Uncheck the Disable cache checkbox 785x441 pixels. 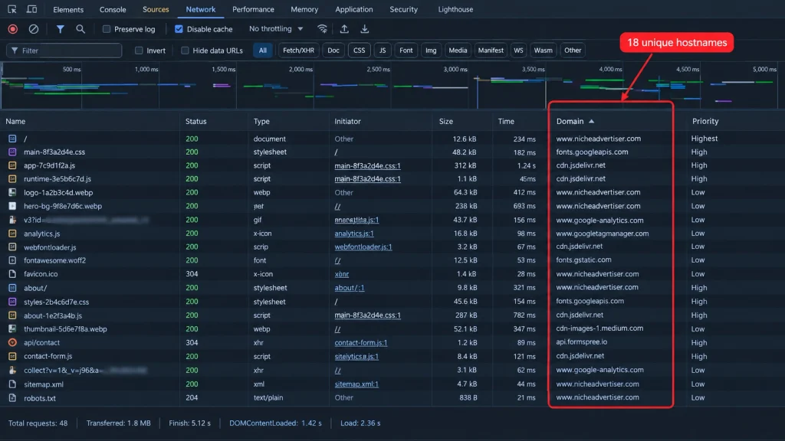click(179, 29)
